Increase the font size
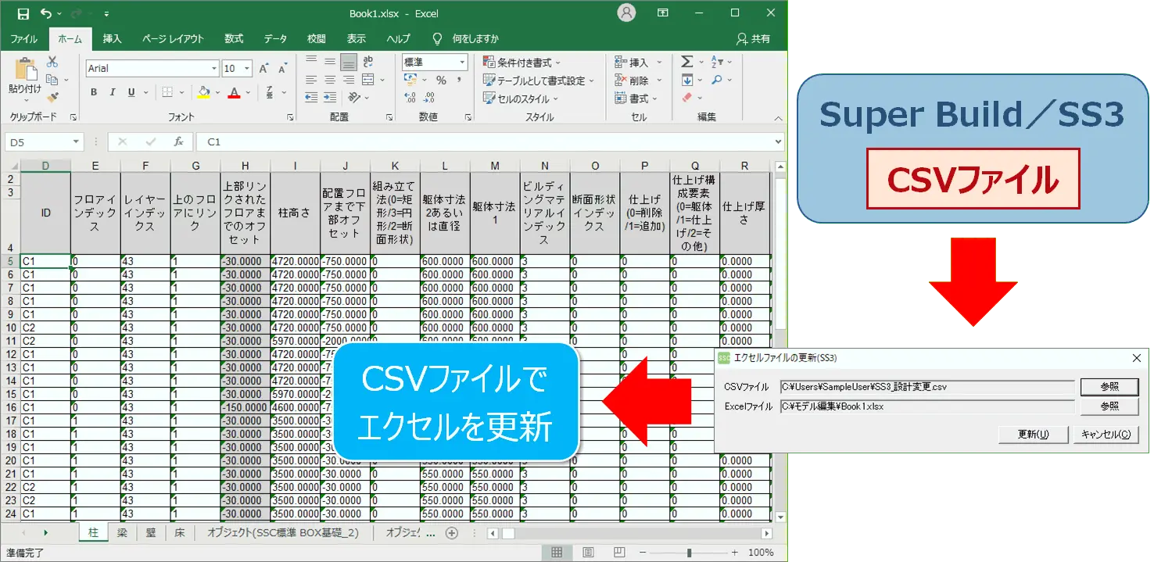This screenshot has height=562, width=1154. (263, 69)
